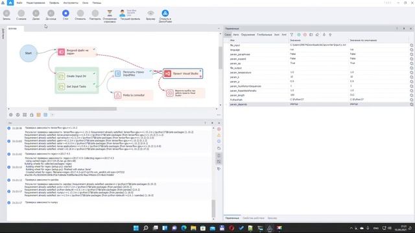This screenshot has height=233, width=415.
Task: Toggle the lock icon under canvas
Action: pos(32,115)
